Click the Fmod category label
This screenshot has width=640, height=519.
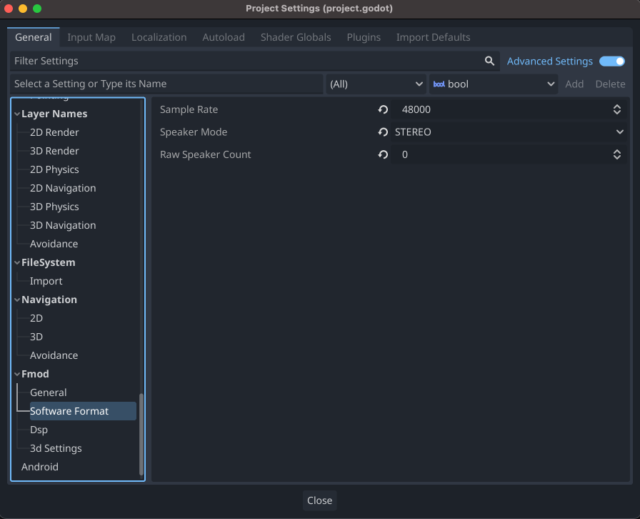(x=35, y=375)
